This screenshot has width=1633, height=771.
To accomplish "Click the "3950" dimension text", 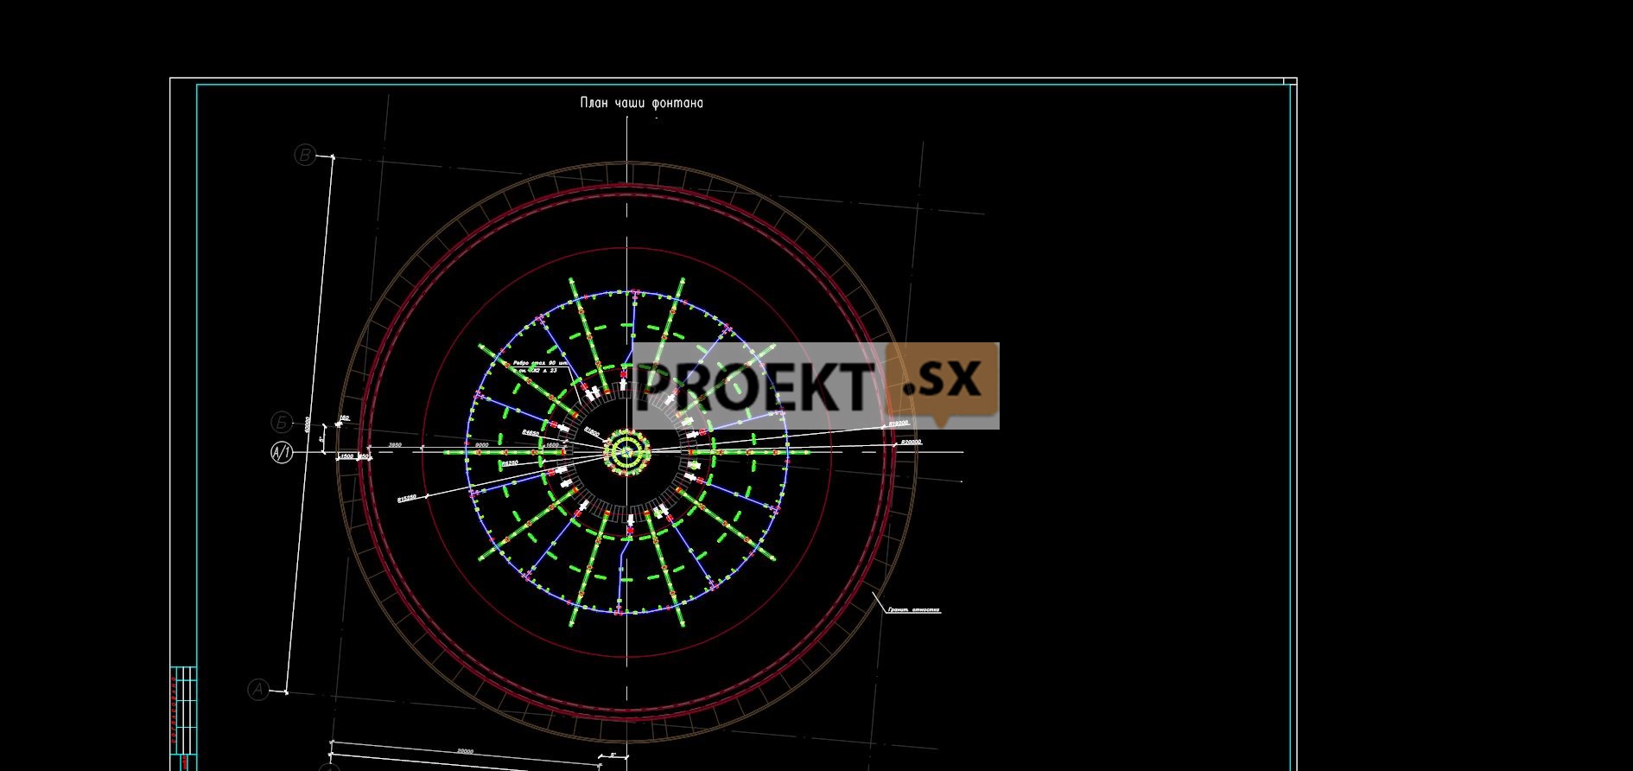I will 395,444.
